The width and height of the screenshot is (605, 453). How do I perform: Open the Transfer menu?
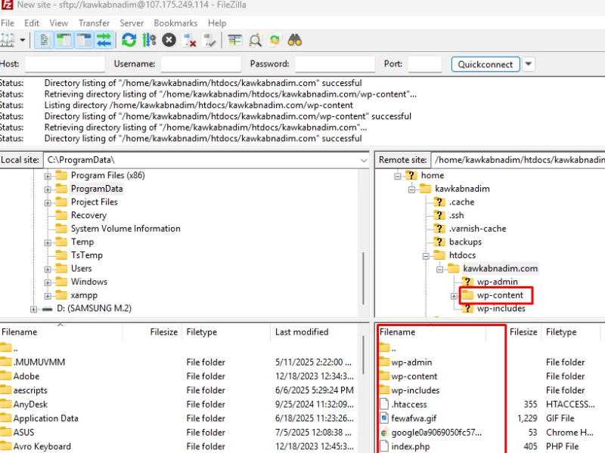94,23
